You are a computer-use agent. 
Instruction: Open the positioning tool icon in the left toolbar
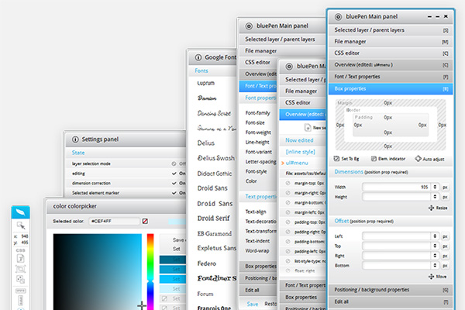pyautogui.click(x=20, y=279)
